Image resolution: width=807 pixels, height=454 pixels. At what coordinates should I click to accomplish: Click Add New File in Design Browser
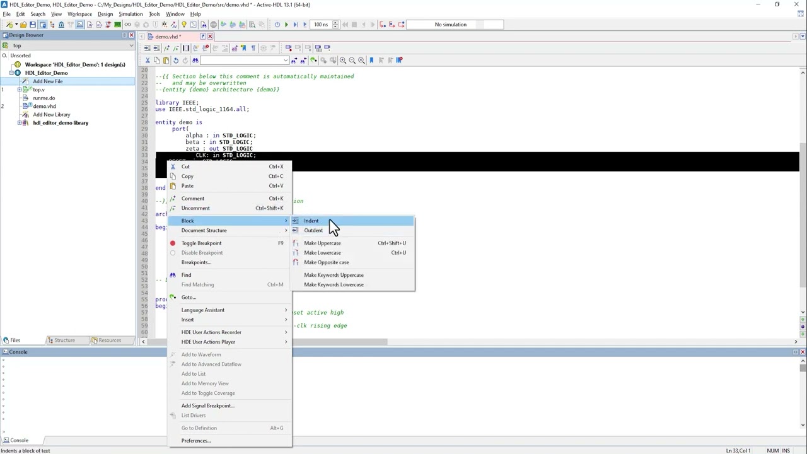(48, 81)
